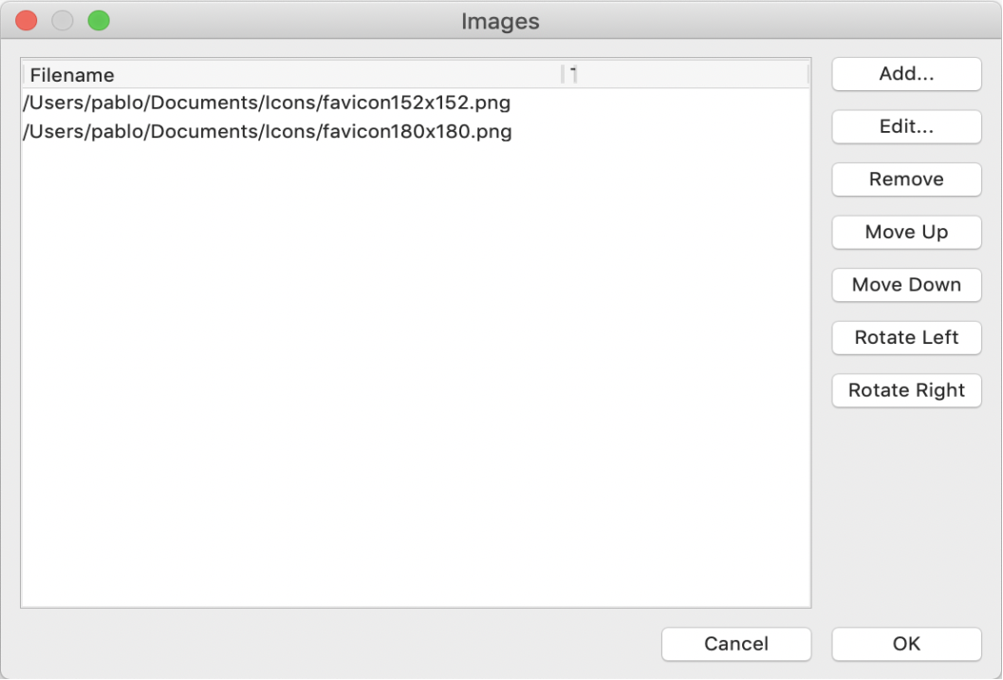
Task: Click the Add... button
Action: click(x=906, y=74)
